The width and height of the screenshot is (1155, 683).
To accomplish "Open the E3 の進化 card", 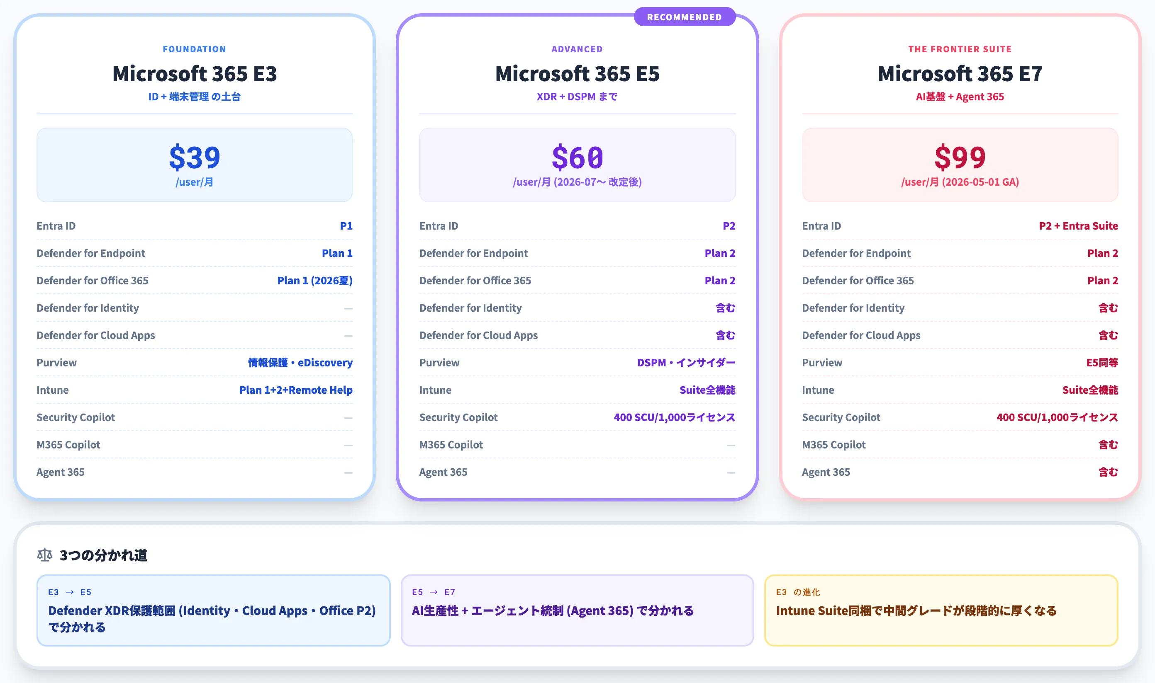I will click(x=941, y=610).
